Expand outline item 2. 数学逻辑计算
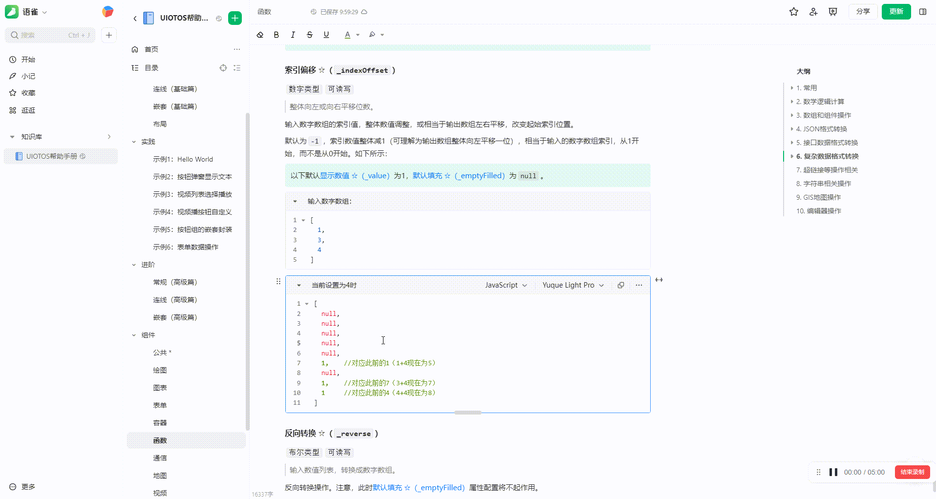The width and height of the screenshot is (936, 499). coord(792,102)
